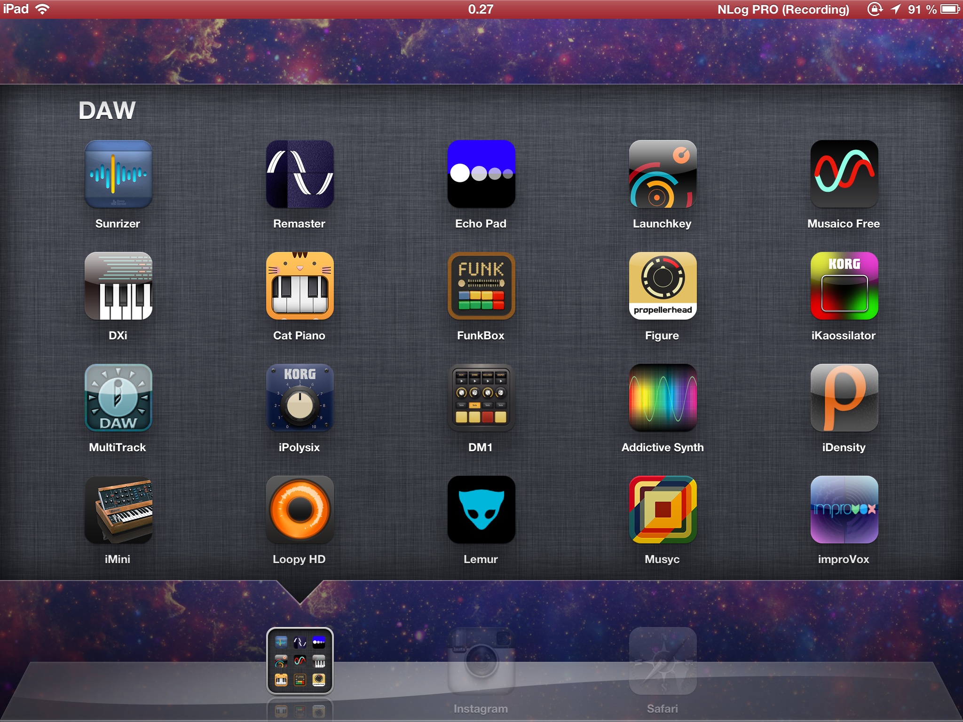Launch the Remaster app
The image size is (963, 722).
(300, 174)
